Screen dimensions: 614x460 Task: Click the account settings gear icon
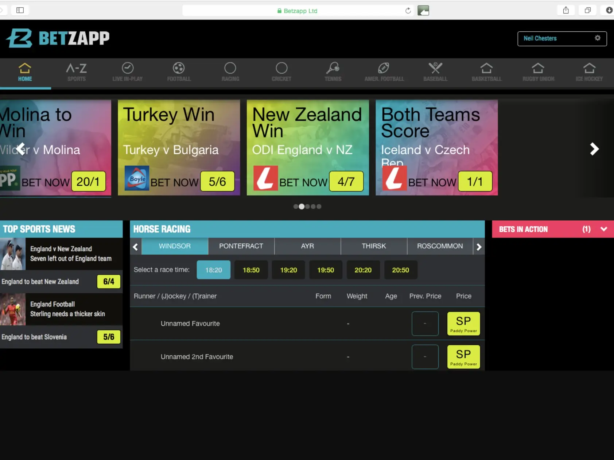coord(597,38)
